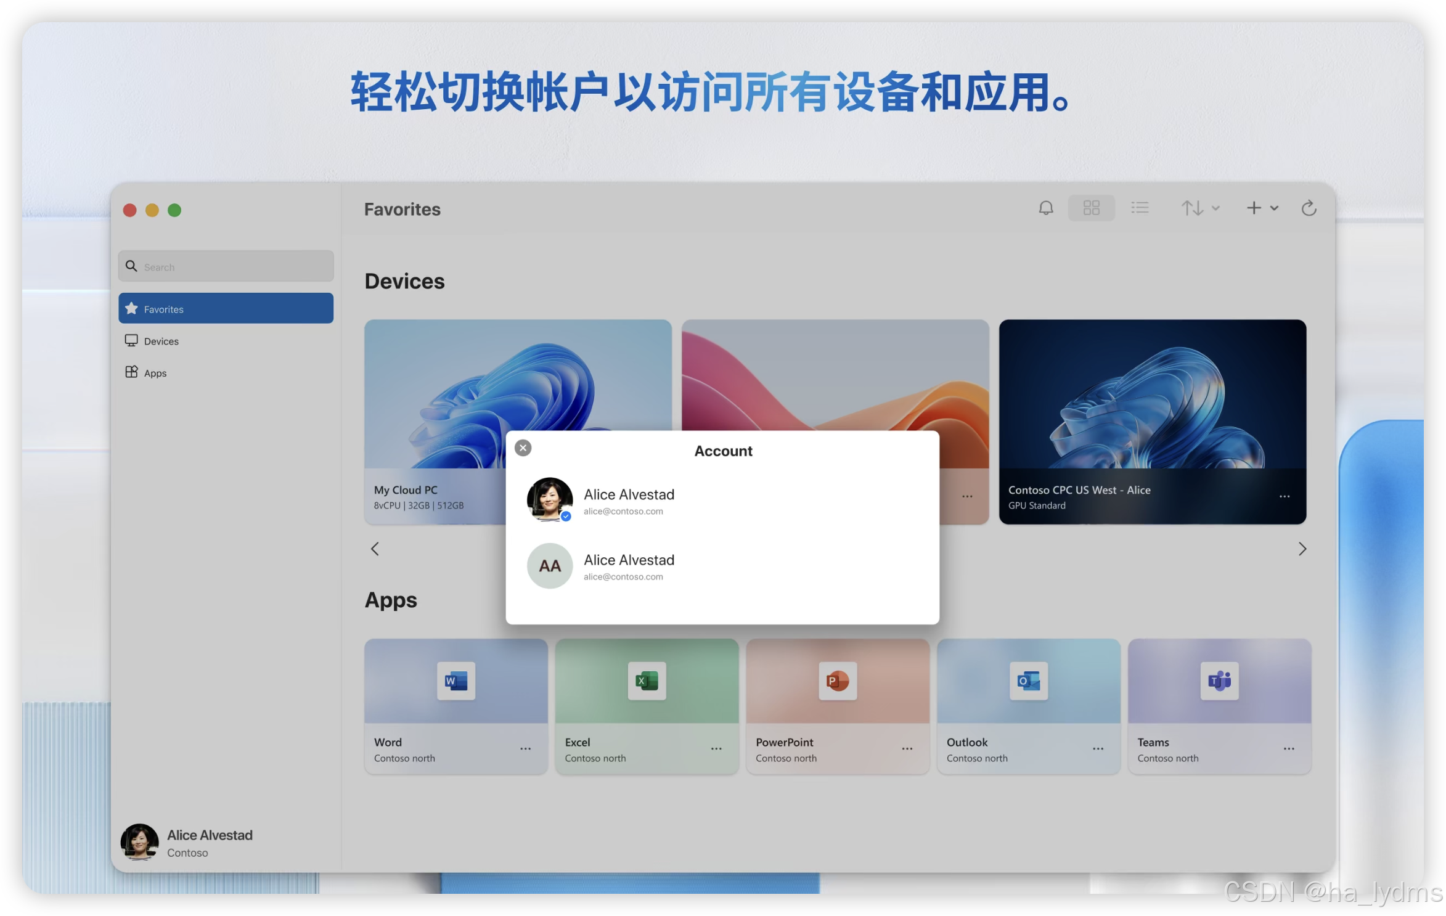
Task: Switch to list view layout
Action: (1140, 208)
